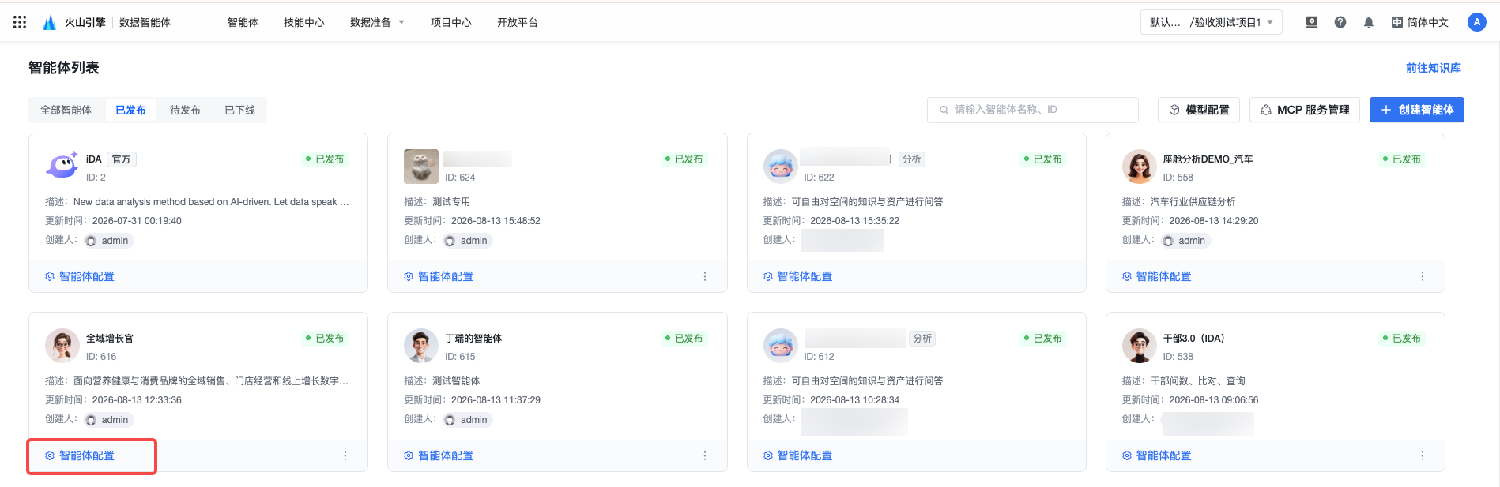Open 智能体配置 for 干部3.0 (IDA)
This screenshot has width=1500, height=487.
1156,455
